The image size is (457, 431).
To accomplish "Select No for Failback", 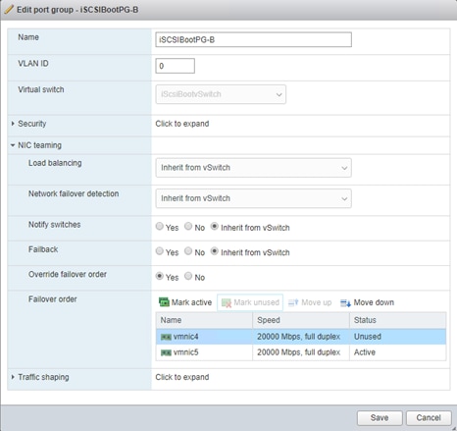I will 188,251.
